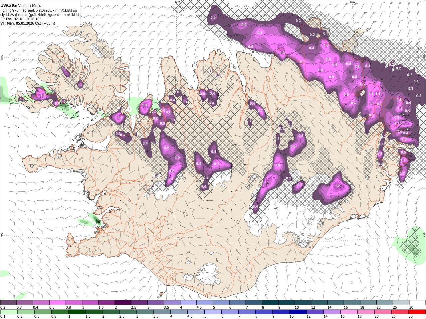Pick the 8–9 dark teal swatch on upper scale
426x319 pixels.
270,303
